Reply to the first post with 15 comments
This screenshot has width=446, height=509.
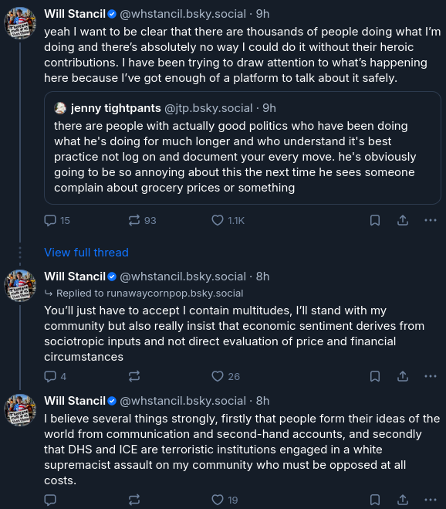(x=57, y=220)
